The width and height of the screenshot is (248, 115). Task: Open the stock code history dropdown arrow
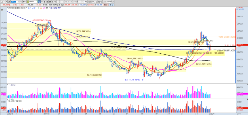point(19,1)
